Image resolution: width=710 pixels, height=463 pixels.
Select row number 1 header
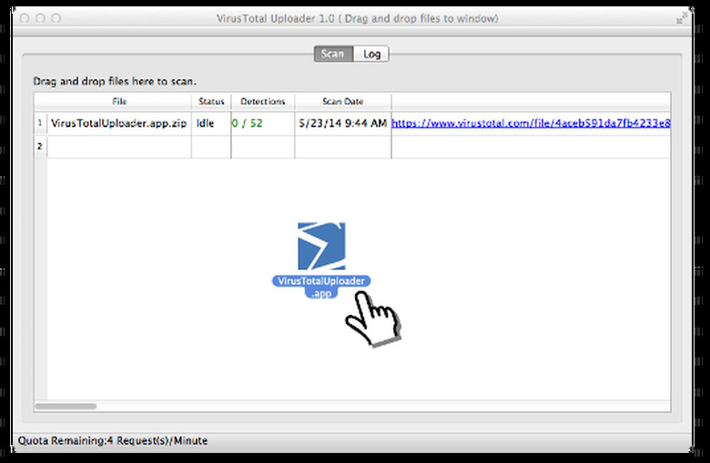[x=40, y=123]
